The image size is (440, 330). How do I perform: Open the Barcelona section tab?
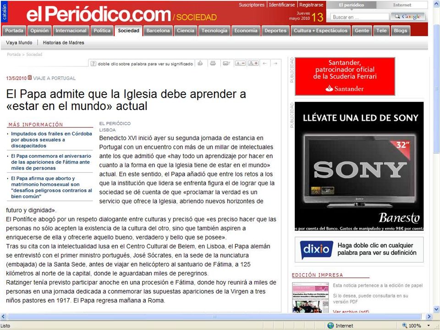pyautogui.click(x=158, y=31)
